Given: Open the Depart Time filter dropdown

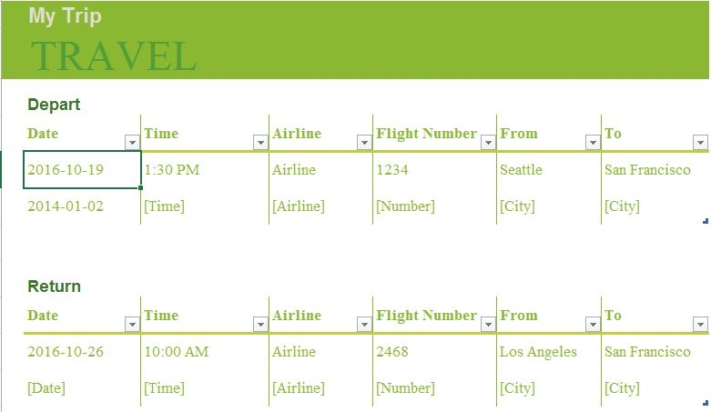Looking at the screenshot, I should click(260, 143).
